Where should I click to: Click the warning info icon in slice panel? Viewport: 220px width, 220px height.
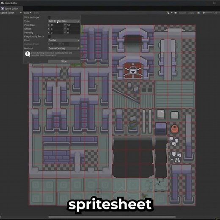tap(27, 54)
